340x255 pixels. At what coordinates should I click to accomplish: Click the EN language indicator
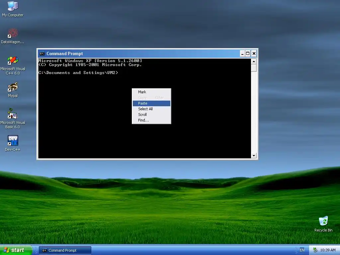[302, 250]
